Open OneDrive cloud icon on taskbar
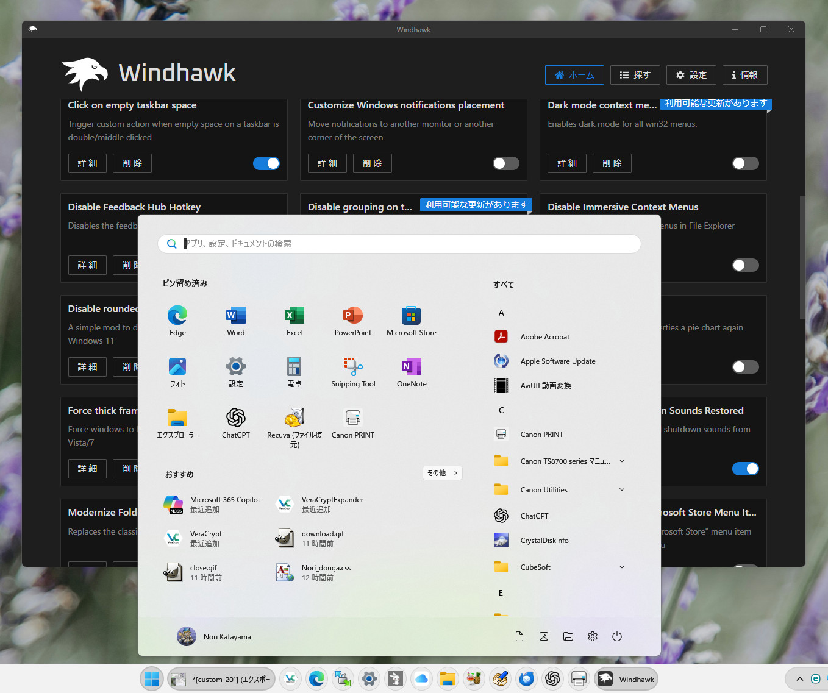Viewport: 828px width, 693px height. 421,679
